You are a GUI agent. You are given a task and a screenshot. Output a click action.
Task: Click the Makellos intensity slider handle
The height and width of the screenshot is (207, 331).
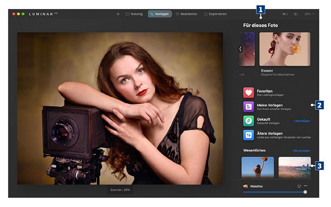[305, 192]
